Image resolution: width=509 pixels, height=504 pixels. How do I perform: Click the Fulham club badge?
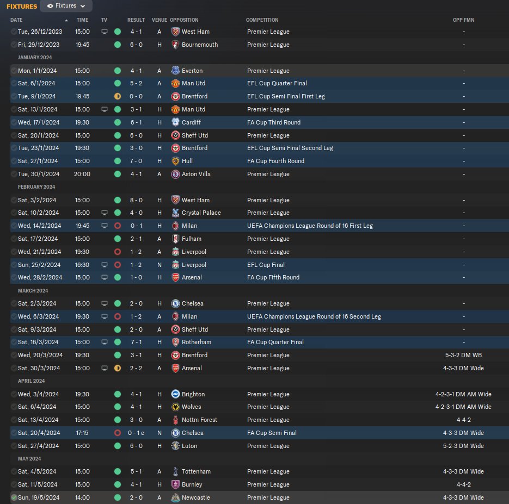[175, 239]
